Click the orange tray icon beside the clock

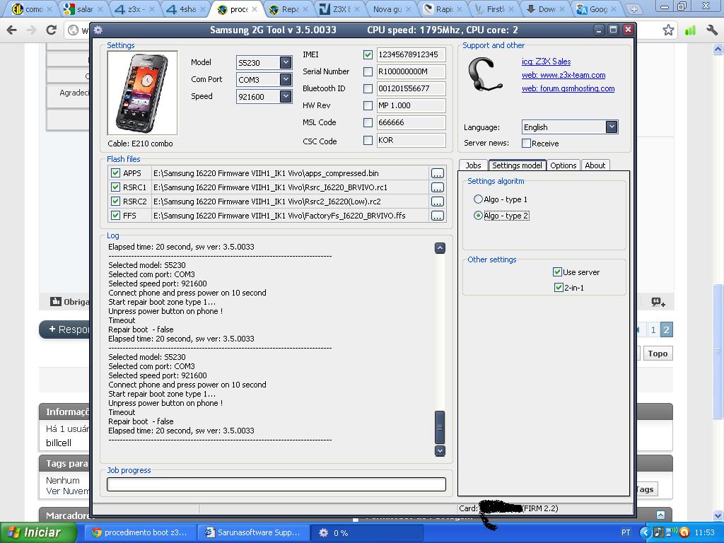tap(684, 532)
